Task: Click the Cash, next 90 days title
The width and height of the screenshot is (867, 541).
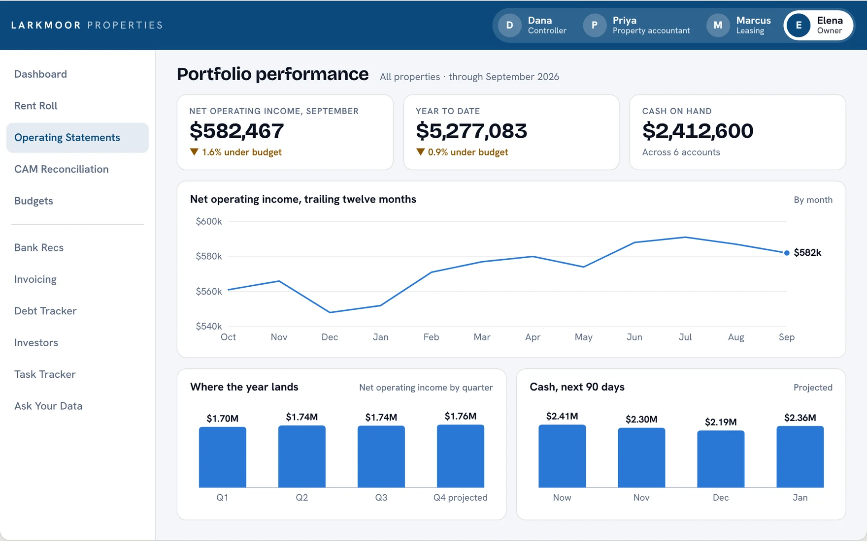Action: pos(577,387)
